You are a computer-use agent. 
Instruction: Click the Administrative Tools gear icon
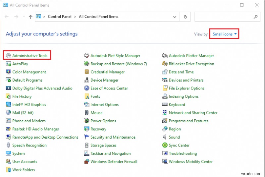[x=8, y=56]
